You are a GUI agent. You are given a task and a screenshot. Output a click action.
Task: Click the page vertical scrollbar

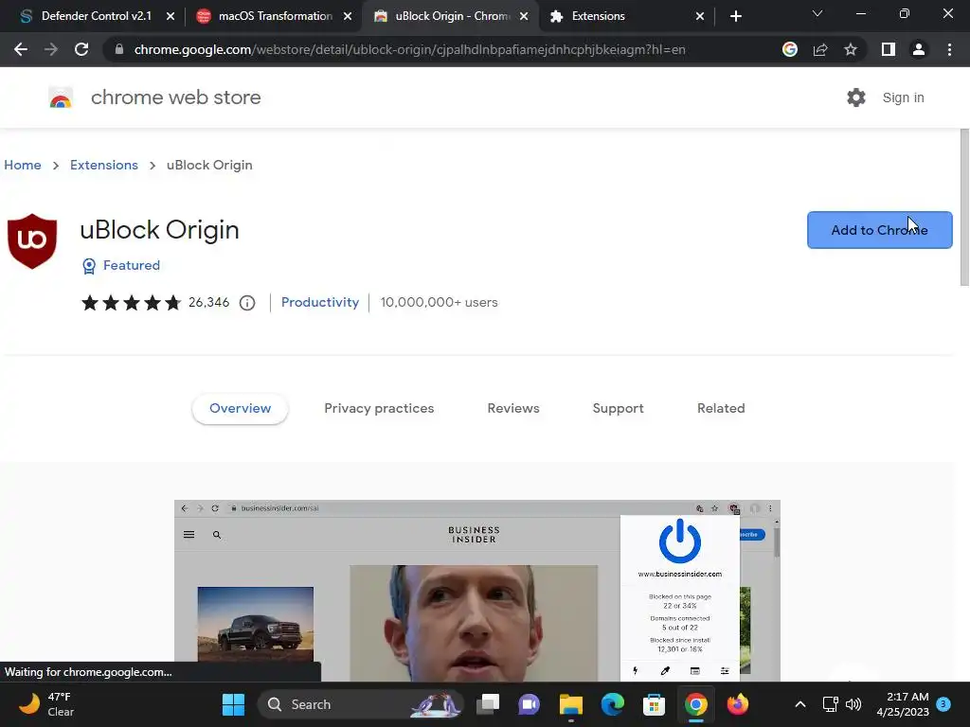coord(963,207)
